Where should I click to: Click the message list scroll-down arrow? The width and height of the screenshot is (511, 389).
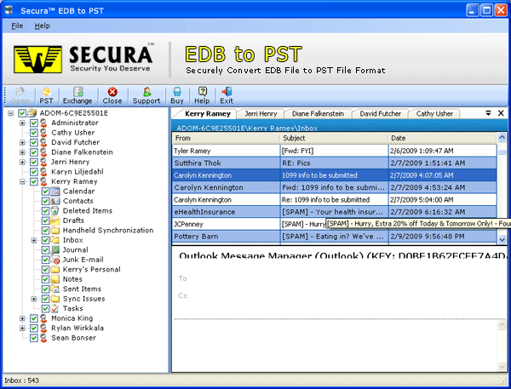(502, 239)
